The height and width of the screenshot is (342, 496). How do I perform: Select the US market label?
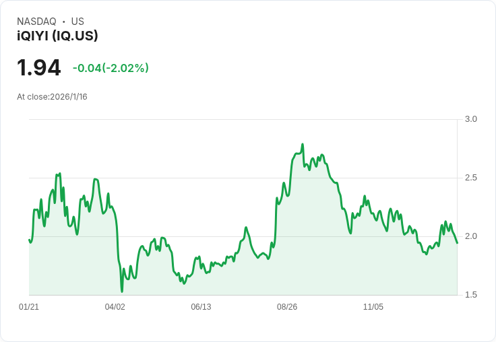[x=77, y=22]
